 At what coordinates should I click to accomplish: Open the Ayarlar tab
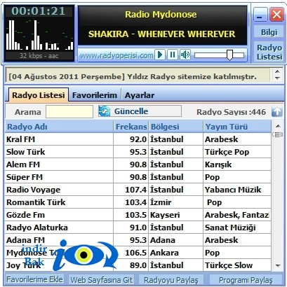pyautogui.click(x=140, y=95)
